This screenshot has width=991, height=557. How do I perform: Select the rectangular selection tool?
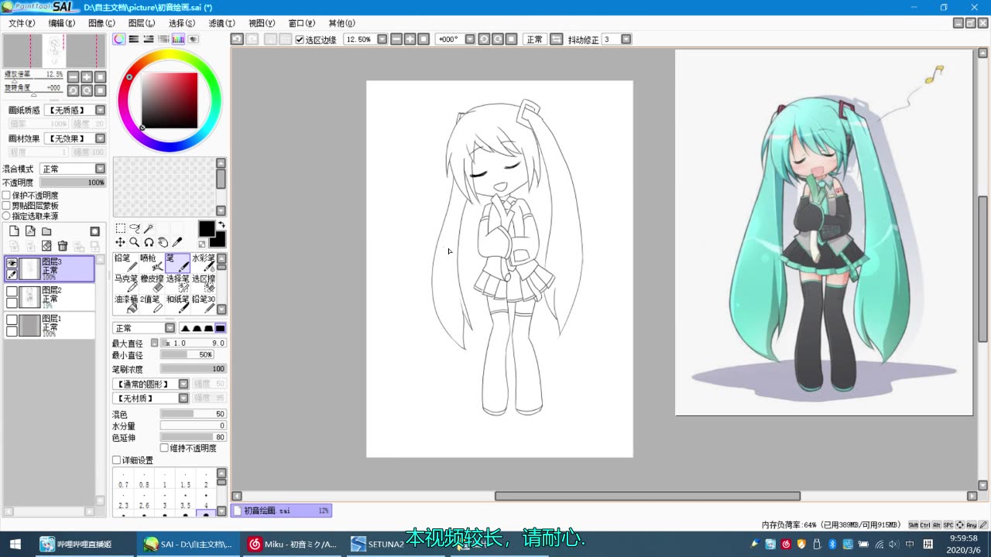pyautogui.click(x=121, y=228)
